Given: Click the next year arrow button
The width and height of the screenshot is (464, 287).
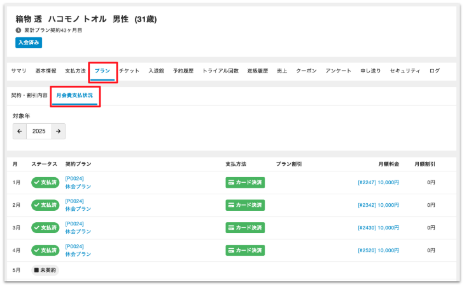Looking at the screenshot, I should pyautogui.click(x=58, y=131).
